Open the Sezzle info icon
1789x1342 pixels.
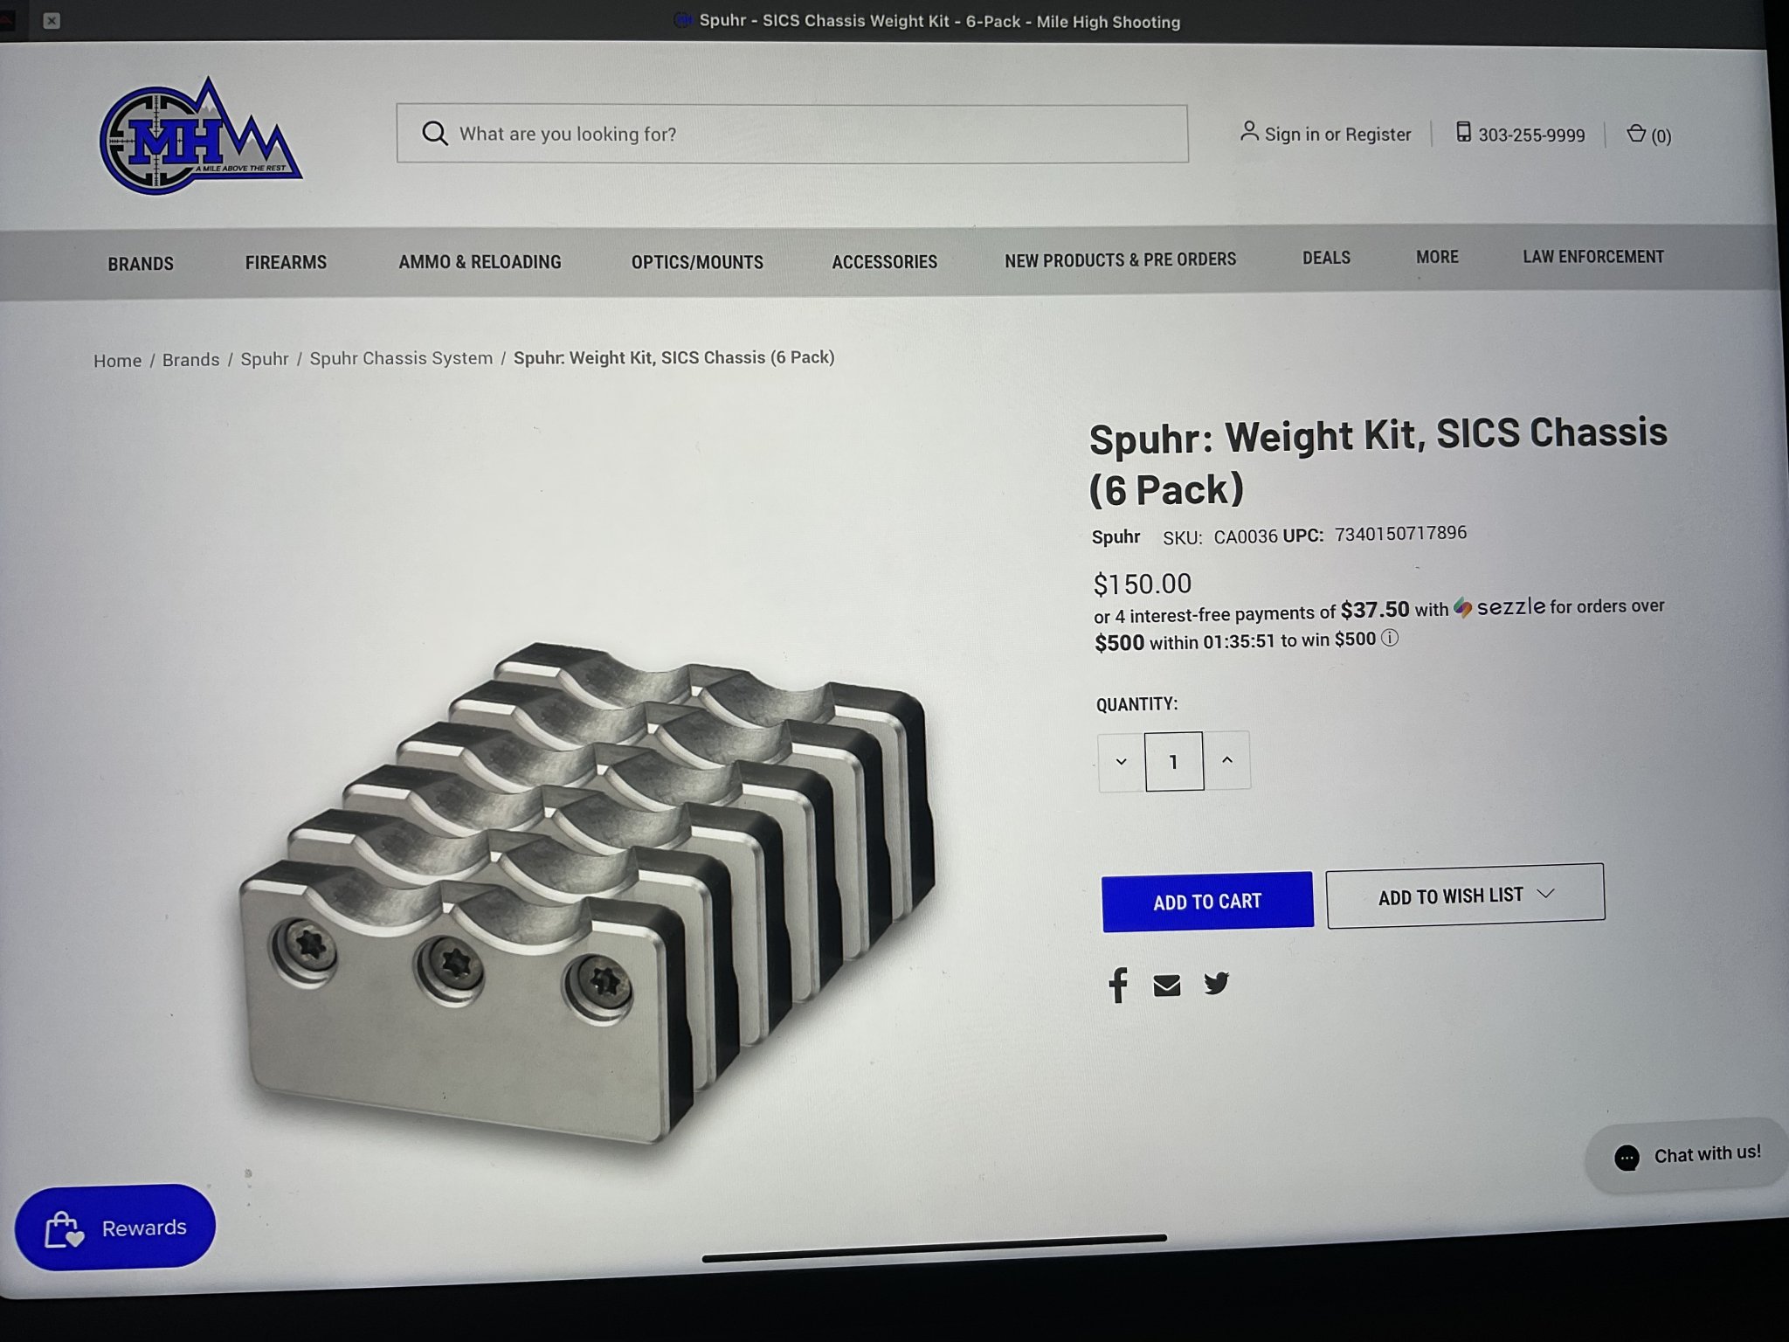tap(1389, 638)
